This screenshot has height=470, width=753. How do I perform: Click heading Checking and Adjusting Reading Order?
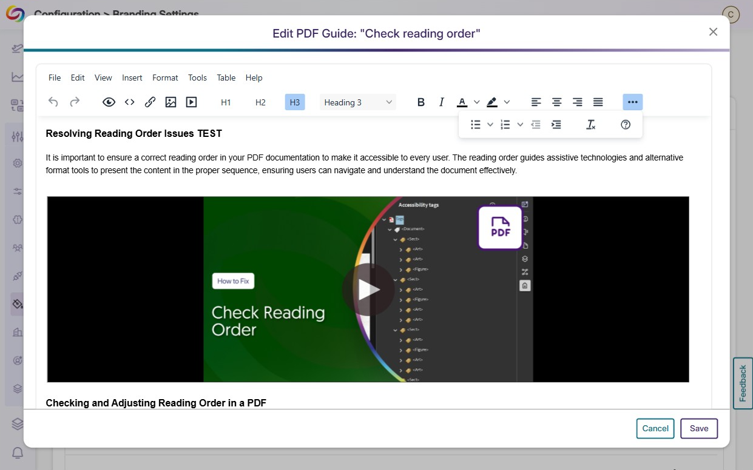[x=156, y=403]
